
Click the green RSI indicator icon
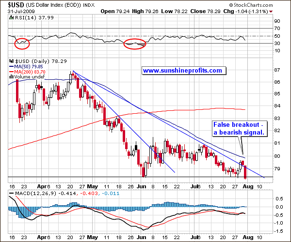pyautogui.click(x=11, y=18)
